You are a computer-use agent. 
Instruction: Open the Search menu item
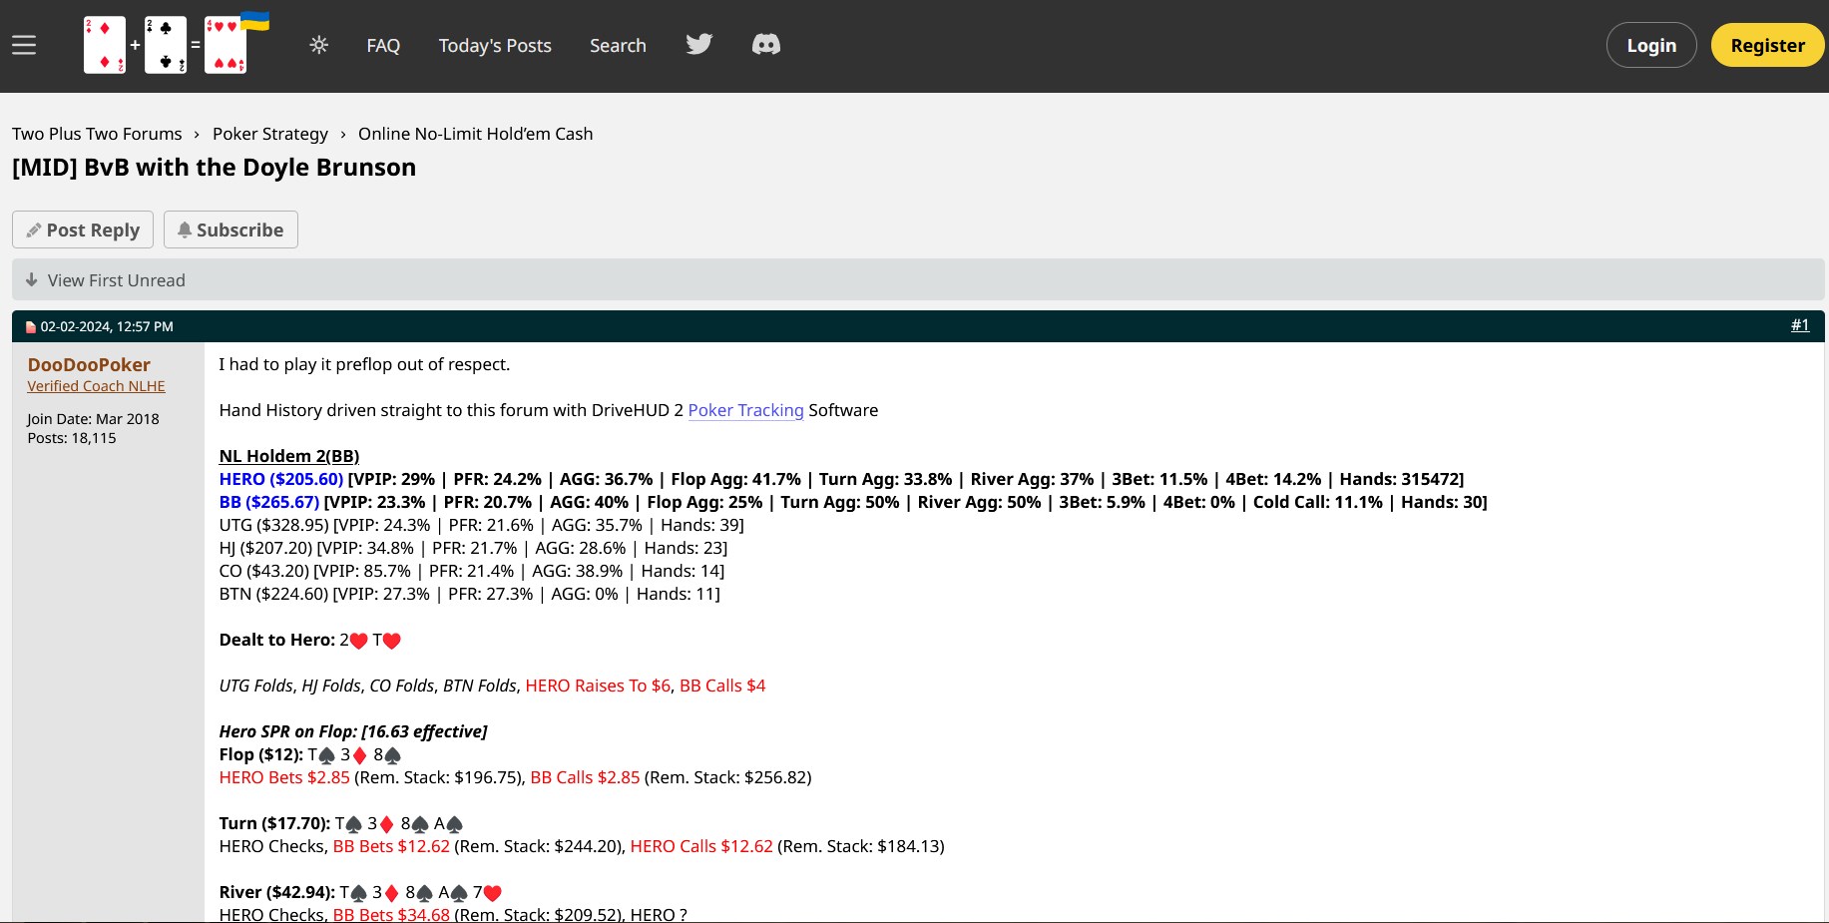[618, 46]
